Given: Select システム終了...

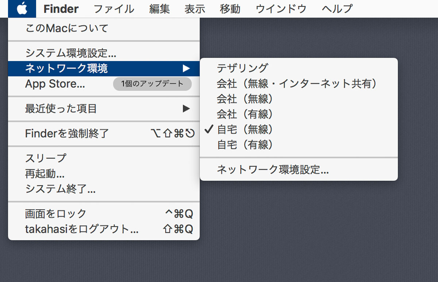Looking at the screenshot, I should [x=104, y=189].
